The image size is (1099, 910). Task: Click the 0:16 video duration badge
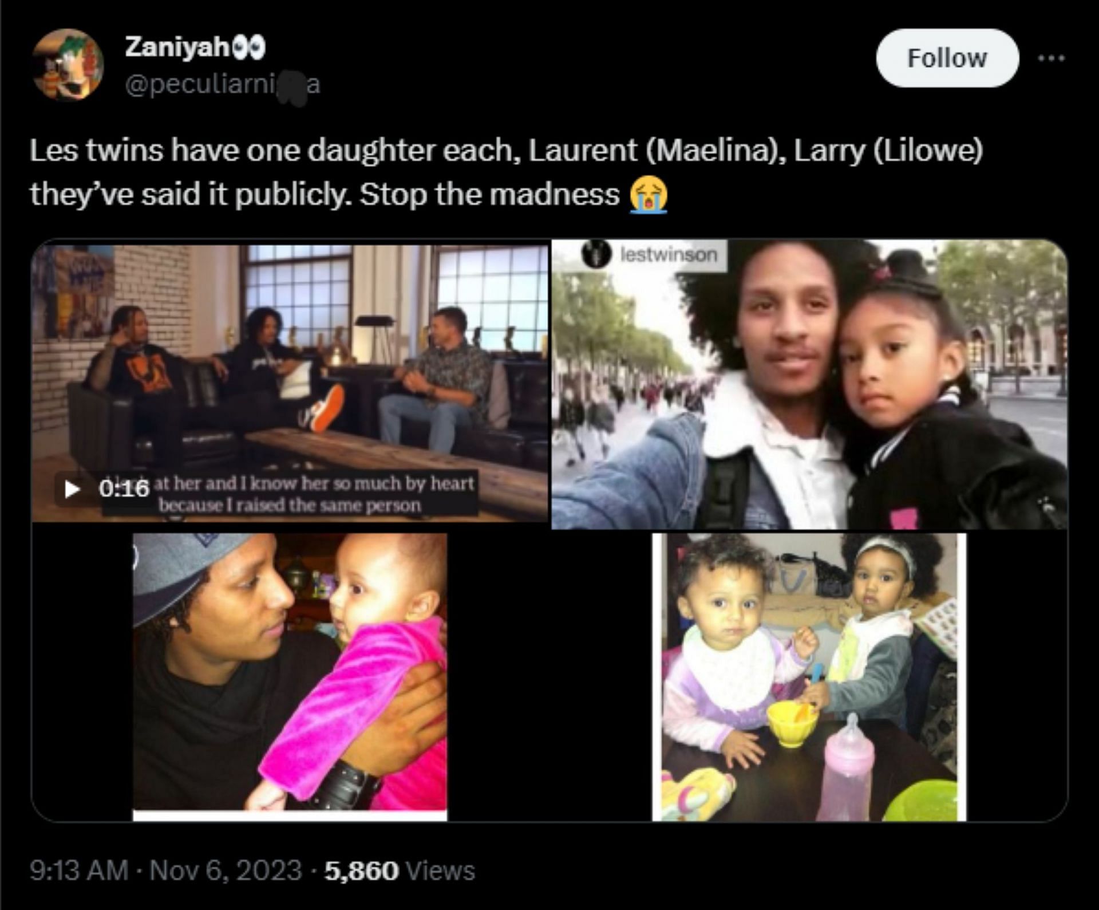124,489
